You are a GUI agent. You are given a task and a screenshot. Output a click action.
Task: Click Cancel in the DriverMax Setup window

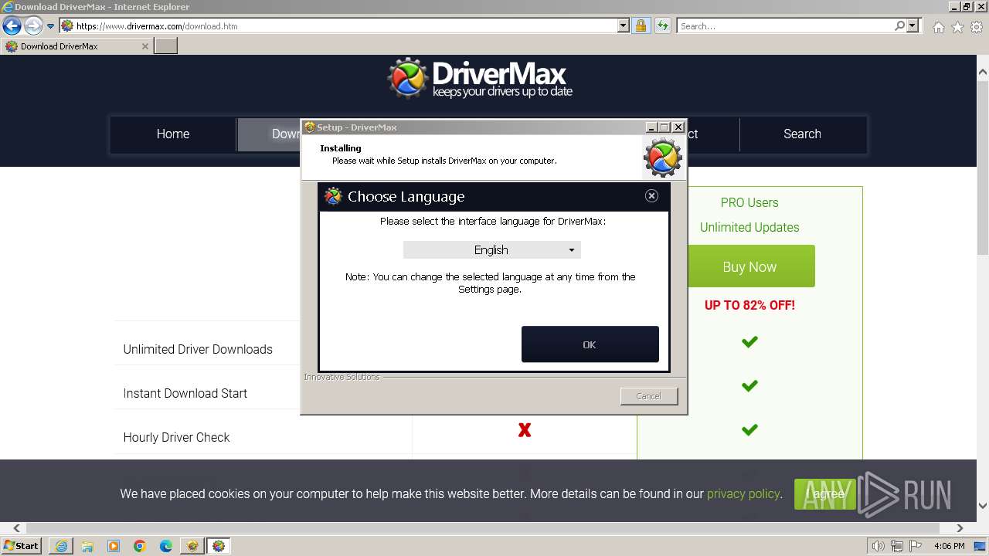pyautogui.click(x=648, y=396)
